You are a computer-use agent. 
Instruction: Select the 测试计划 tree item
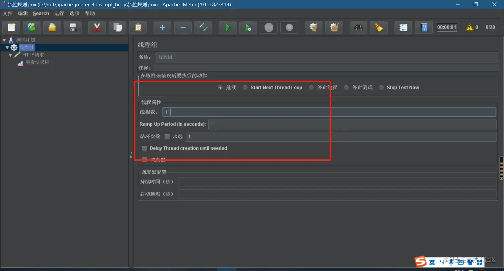pos(26,40)
